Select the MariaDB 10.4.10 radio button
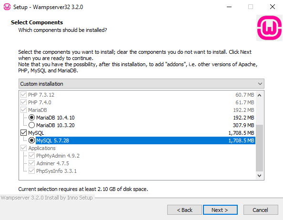The height and width of the screenshot is (220, 283). point(31,118)
